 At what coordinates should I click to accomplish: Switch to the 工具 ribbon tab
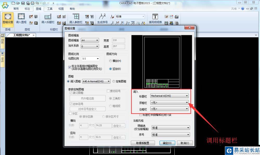pos(50,9)
